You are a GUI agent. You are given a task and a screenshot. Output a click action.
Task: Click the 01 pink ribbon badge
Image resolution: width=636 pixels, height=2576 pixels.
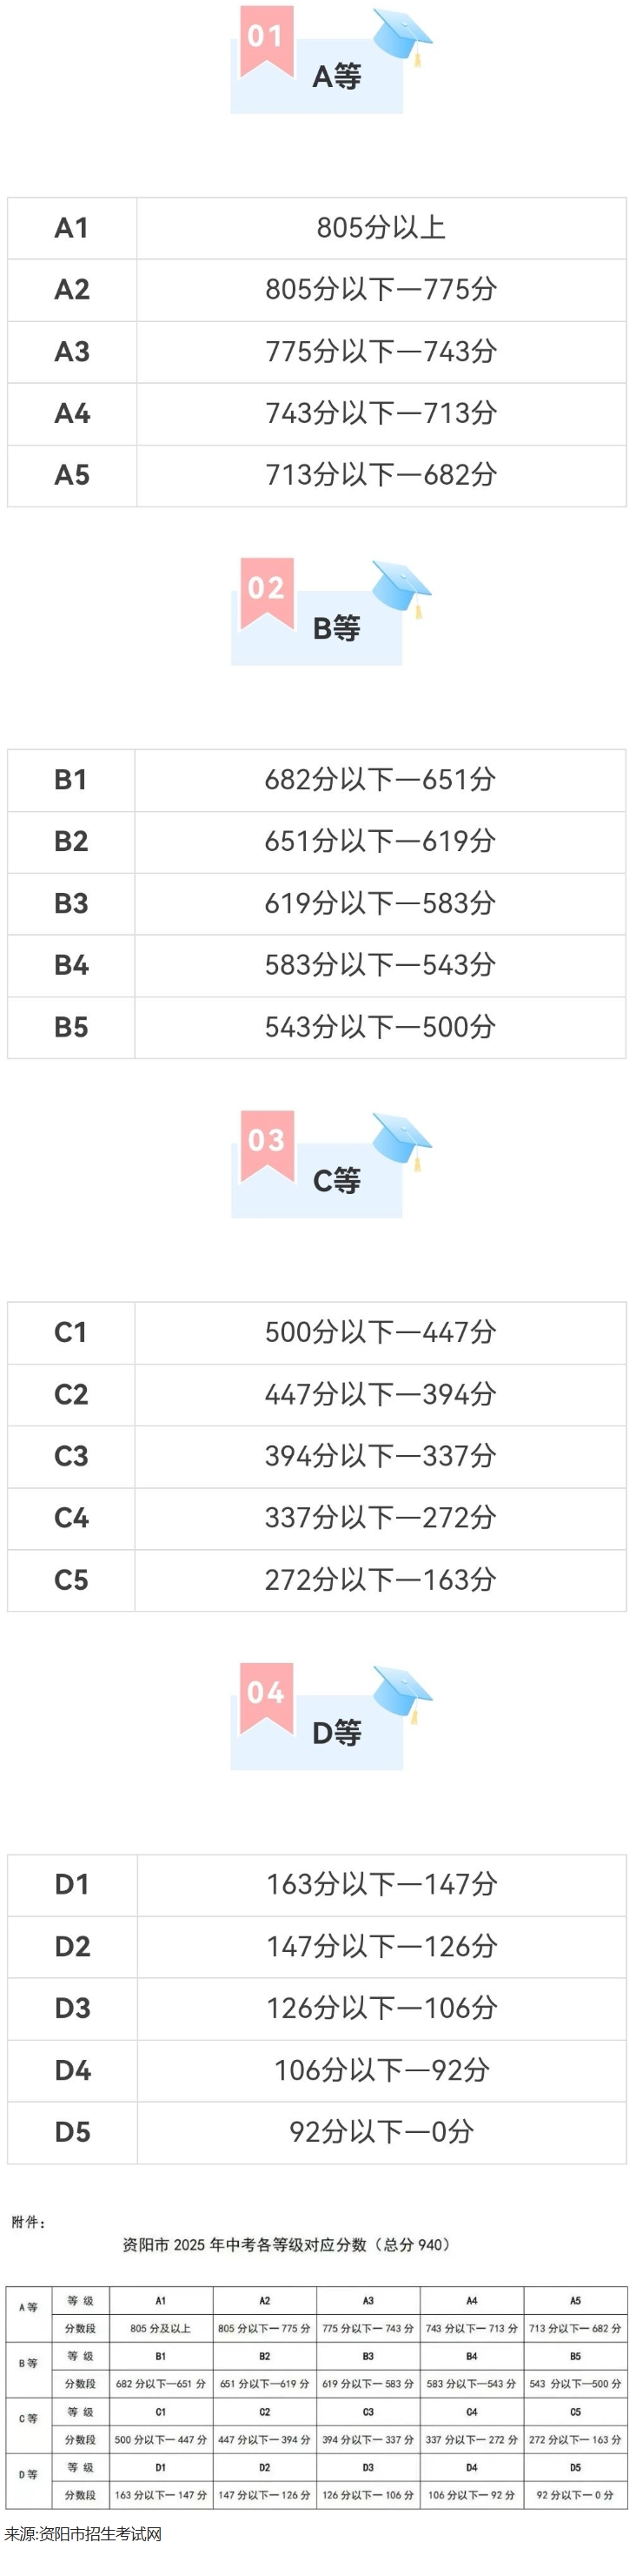pos(267,42)
